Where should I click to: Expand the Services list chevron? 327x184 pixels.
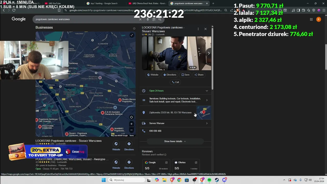click(x=207, y=100)
